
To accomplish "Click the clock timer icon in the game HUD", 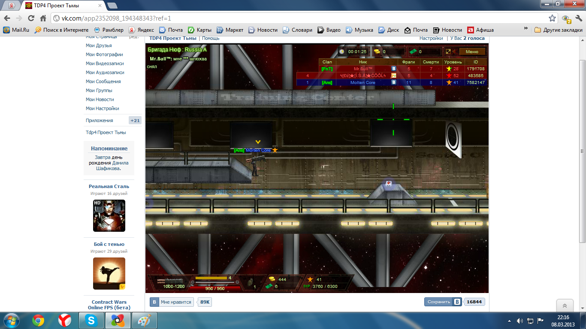I will (x=341, y=51).
